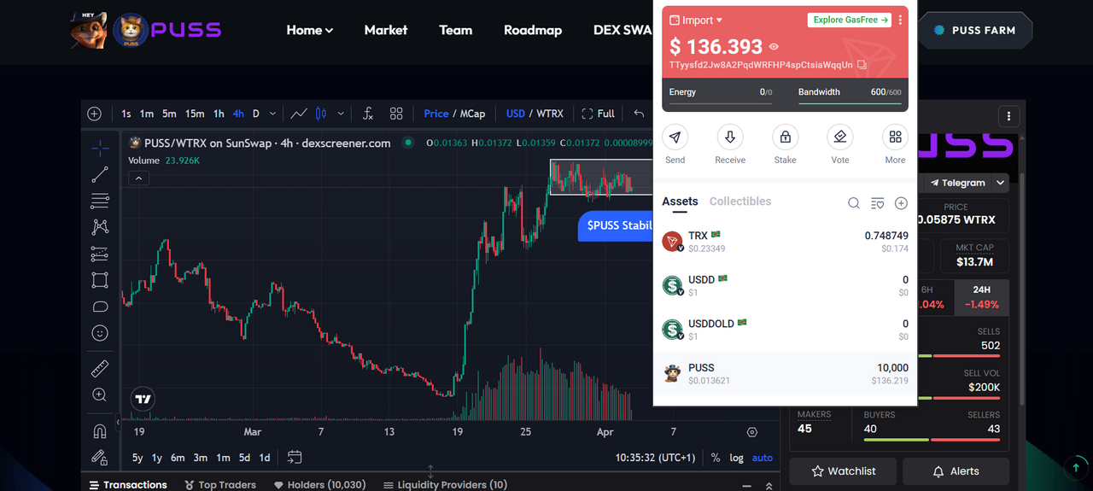The image size is (1093, 491).
Task: Toggle the log scale
Action: coord(736,458)
